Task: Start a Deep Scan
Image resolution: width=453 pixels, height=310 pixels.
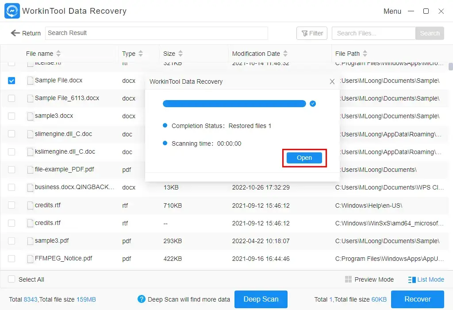Action: click(261, 299)
